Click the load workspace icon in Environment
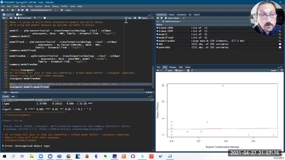The height and width of the screenshot is (160, 285). click(x=158, y=18)
